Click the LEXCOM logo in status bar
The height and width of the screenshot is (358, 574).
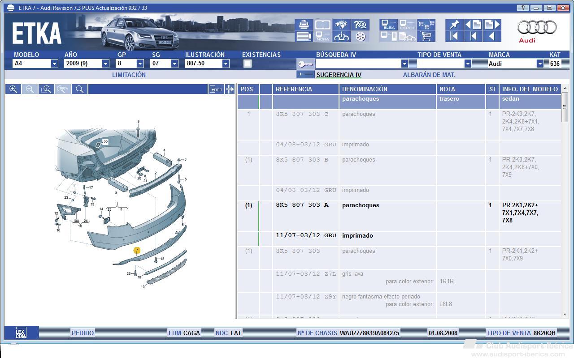21,332
